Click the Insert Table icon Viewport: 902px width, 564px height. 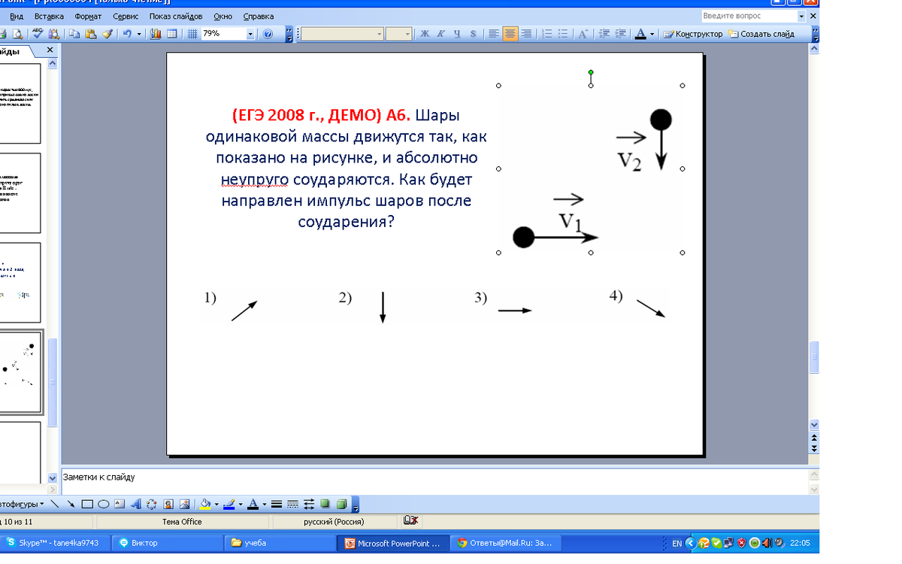171,34
